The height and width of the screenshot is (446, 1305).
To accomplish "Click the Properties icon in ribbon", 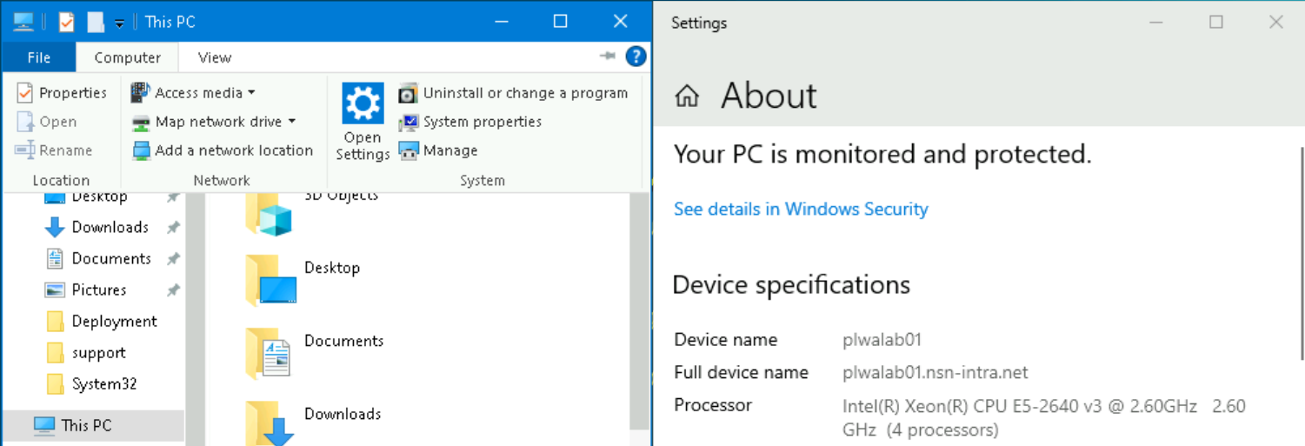I will (x=25, y=93).
